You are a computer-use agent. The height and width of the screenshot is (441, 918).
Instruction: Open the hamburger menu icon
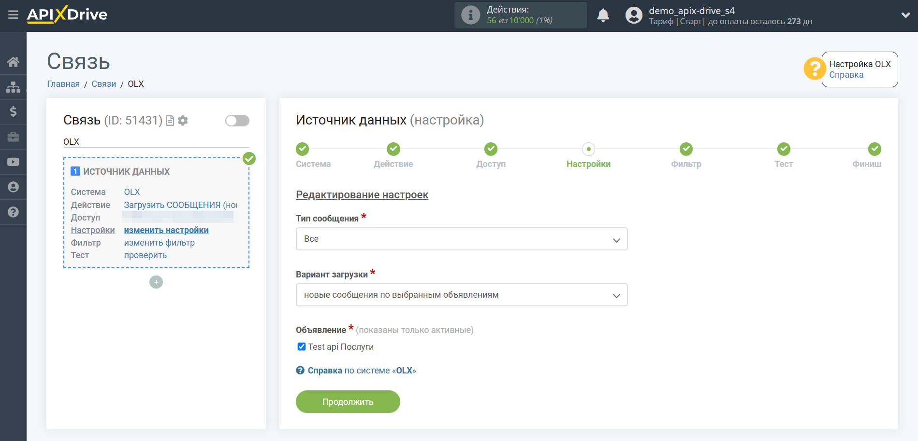(x=13, y=15)
